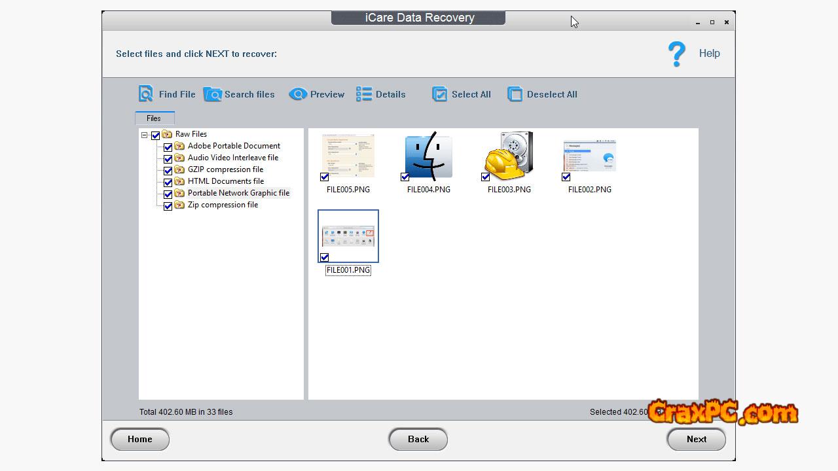Select the FILE004.PNG Finder thumbnail
The height and width of the screenshot is (471, 838).
click(429, 157)
